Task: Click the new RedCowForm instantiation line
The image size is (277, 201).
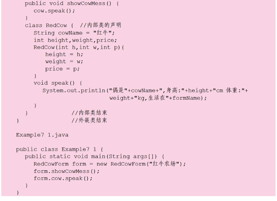Action: point(109,164)
